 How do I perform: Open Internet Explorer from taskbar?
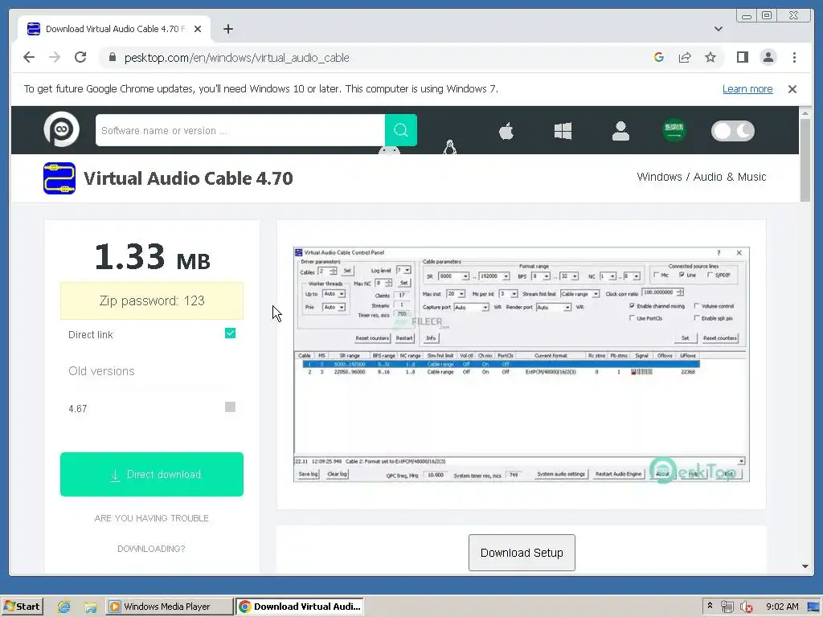[64, 607]
